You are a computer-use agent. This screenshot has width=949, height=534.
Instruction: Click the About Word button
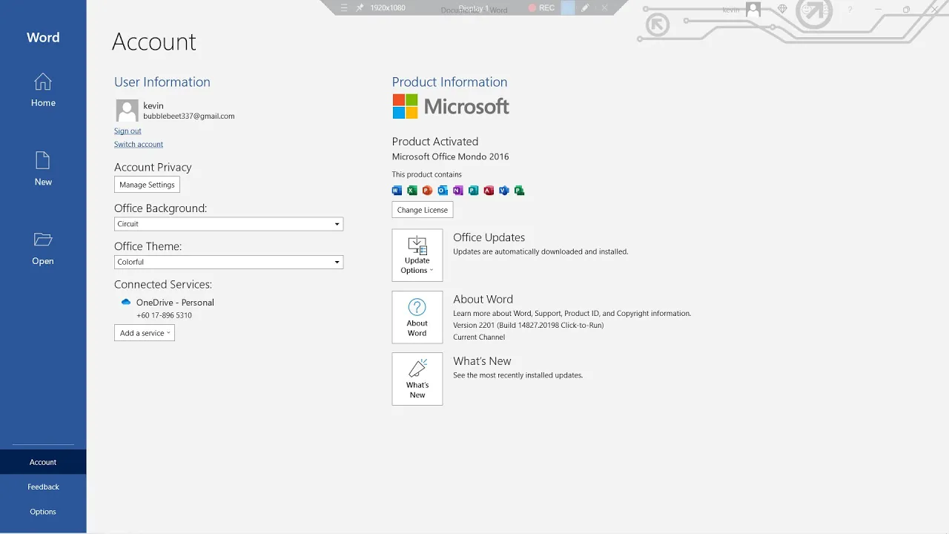[x=417, y=317]
